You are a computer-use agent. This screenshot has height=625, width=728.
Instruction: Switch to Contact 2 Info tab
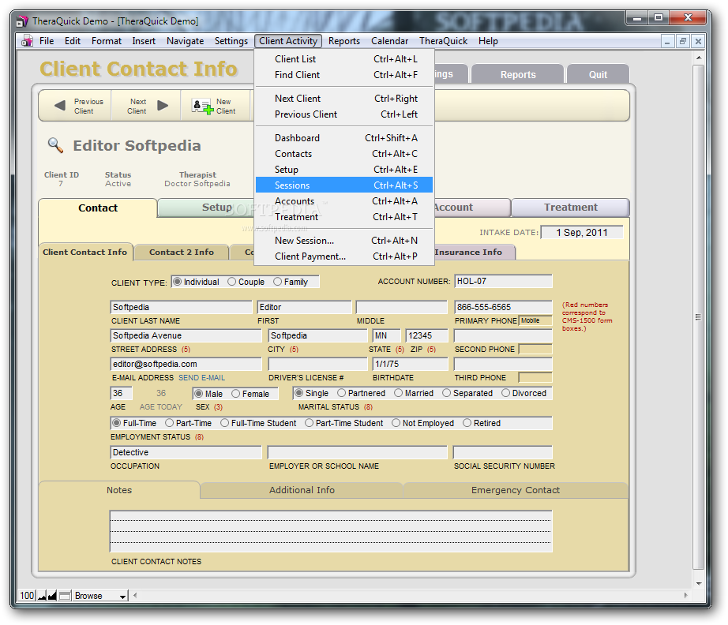[182, 253]
